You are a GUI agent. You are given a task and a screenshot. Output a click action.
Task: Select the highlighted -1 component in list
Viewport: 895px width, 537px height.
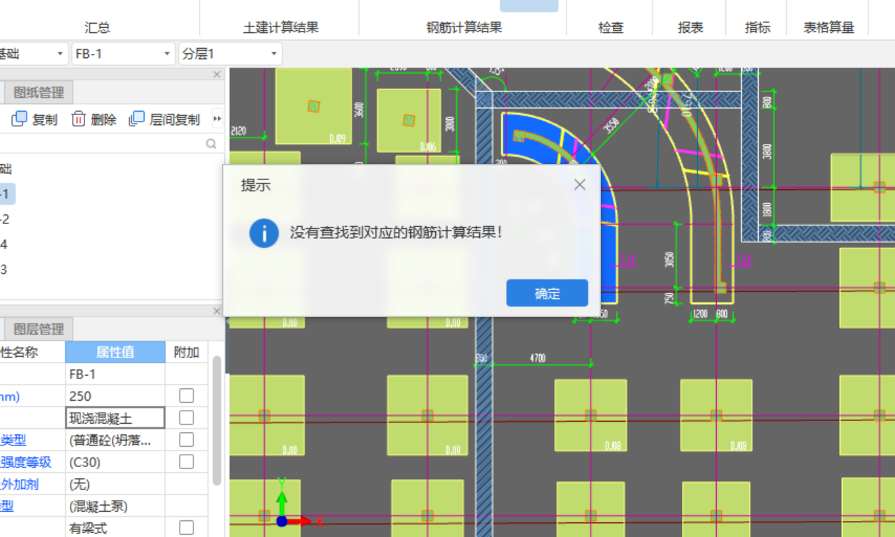pyautogui.click(x=6, y=194)
